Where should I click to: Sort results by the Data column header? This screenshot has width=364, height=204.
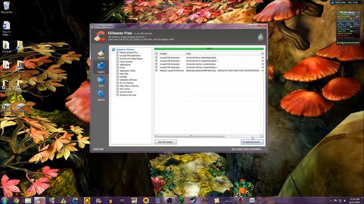(223, 53)
